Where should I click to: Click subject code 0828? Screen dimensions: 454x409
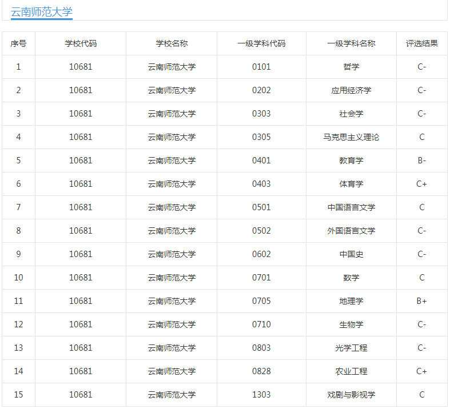[x=261, y=371]
